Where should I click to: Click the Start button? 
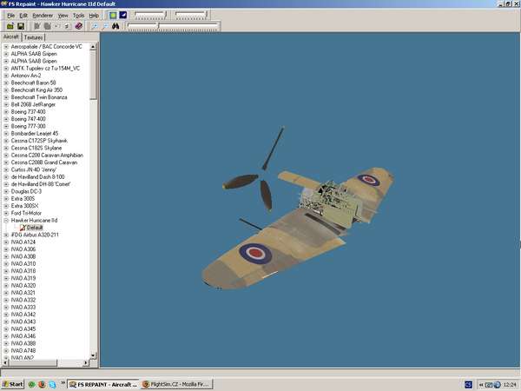[x=13, y=385]
